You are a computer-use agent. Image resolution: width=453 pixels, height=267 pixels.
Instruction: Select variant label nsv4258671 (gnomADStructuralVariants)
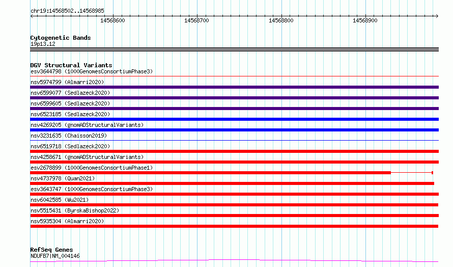pos(87,157)
